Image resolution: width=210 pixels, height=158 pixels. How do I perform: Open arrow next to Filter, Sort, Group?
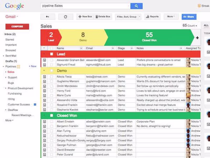[140, 17]
